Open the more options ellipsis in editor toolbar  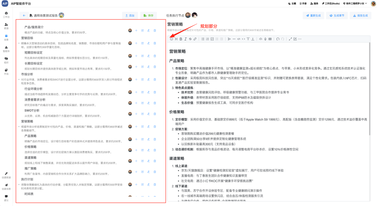[x=300, y=39]
